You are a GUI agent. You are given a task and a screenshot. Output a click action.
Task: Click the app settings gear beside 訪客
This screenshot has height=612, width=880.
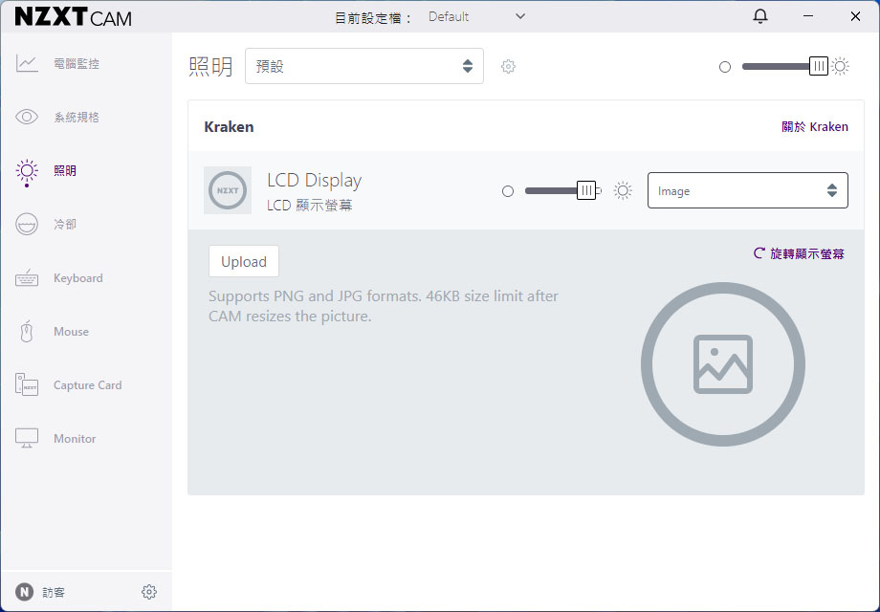tap(148, 592)
